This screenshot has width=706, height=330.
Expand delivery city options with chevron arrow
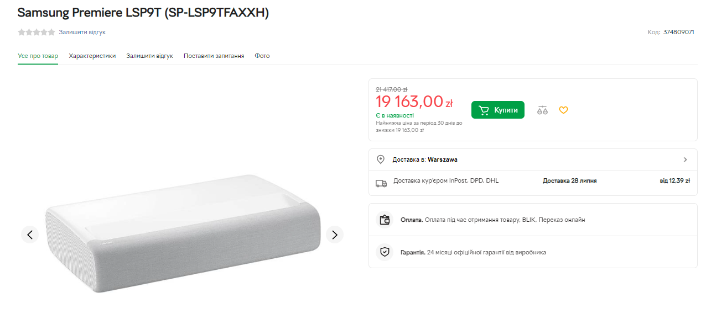click(686, 159)
